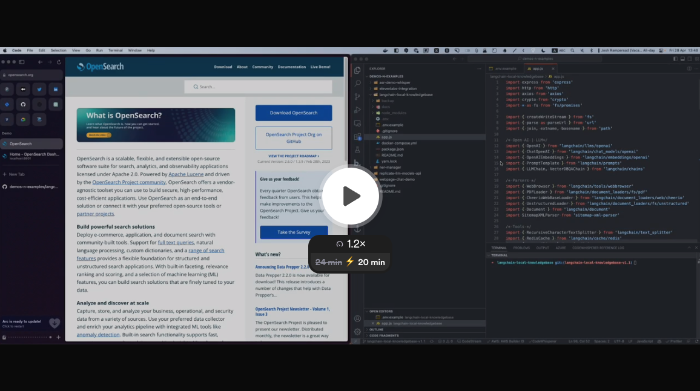Click the Explorer more actions ellipsis
Screen dimensions: 700x391
tap(479, 69)
